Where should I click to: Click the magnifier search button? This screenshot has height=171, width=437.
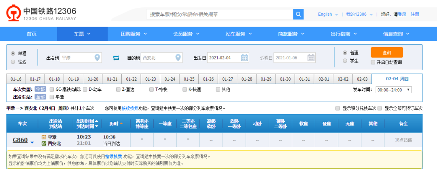pyautogui.click(x=298, y=15)
